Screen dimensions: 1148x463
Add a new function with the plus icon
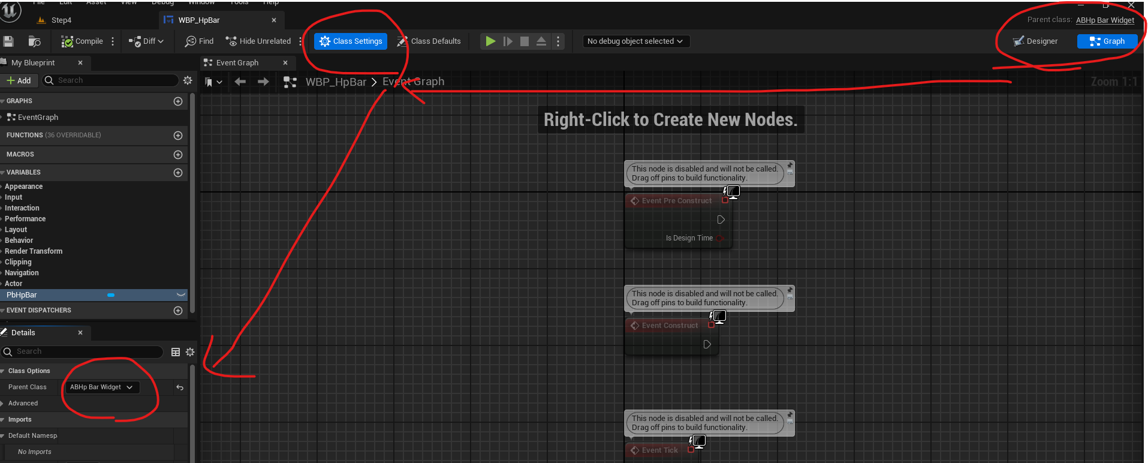(x=178, y=136)
